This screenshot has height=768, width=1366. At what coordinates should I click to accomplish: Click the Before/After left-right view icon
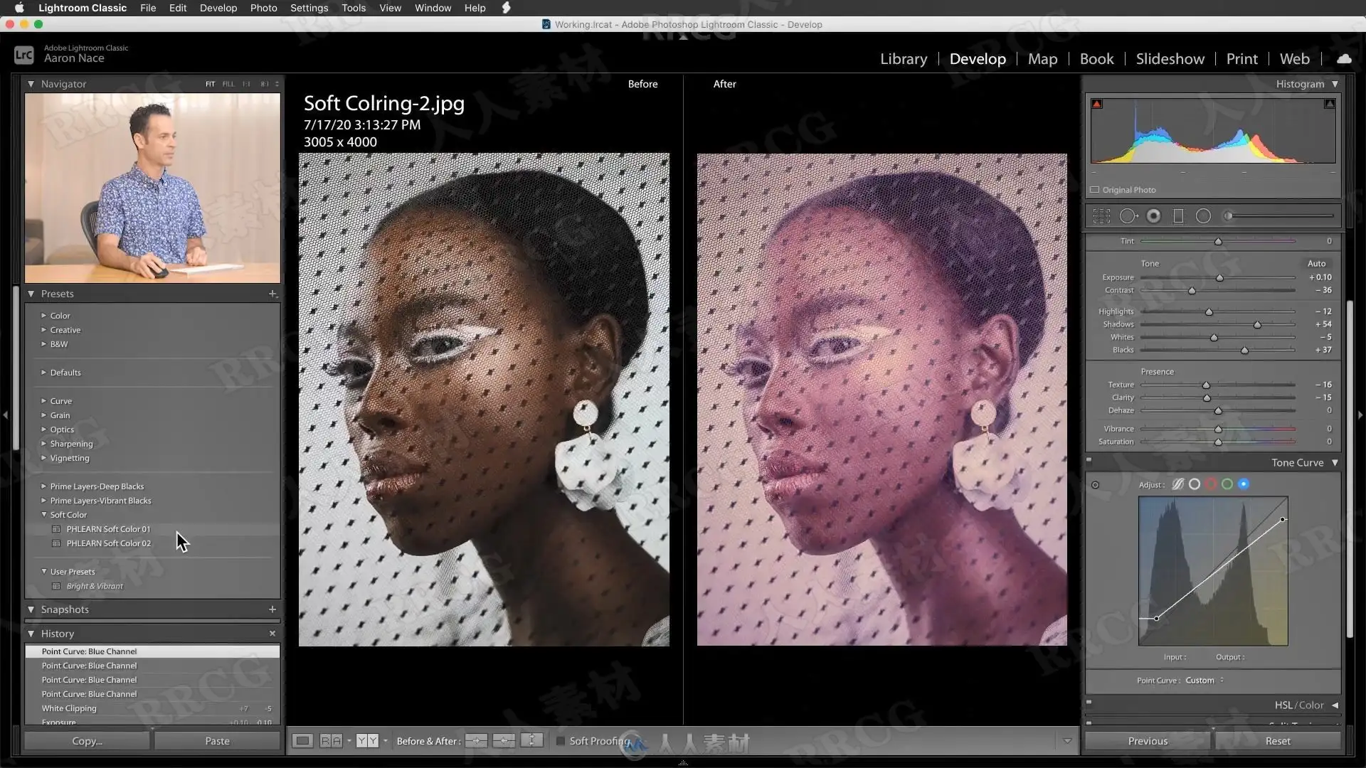tap(331, 741)
